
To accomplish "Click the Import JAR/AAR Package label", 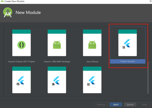I will tap(57, 61).
